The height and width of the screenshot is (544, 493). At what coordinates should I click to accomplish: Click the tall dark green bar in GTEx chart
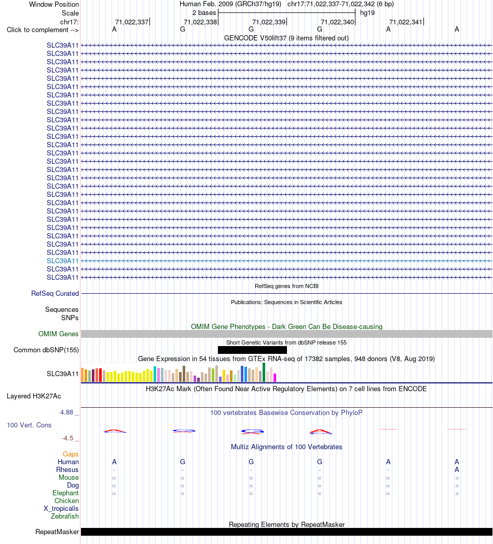[264, 373]
